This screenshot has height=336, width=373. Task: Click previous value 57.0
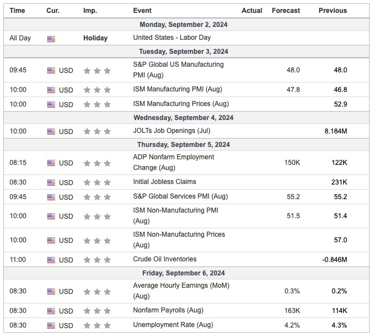point(340,240)
